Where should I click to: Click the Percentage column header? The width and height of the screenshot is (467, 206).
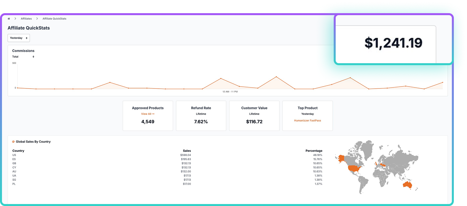coord(314,151)
